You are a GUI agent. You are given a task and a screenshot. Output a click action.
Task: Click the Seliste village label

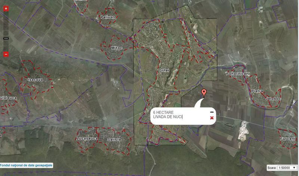[x=114, y=140]
